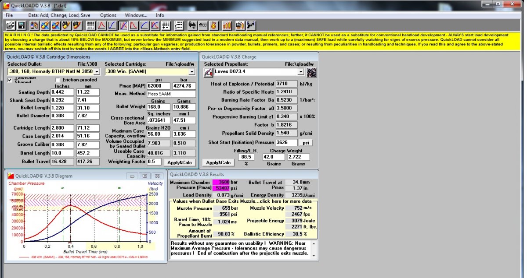
Task: Click the icon left of Lovex D073.4
Action: [208, 72]
